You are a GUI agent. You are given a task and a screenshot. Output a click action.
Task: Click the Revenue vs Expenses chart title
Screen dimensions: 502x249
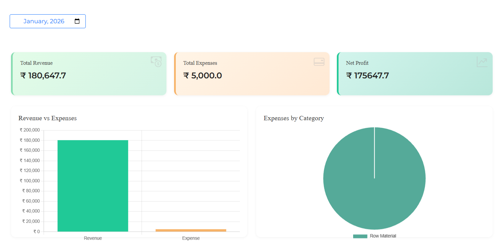coord(48,118)
